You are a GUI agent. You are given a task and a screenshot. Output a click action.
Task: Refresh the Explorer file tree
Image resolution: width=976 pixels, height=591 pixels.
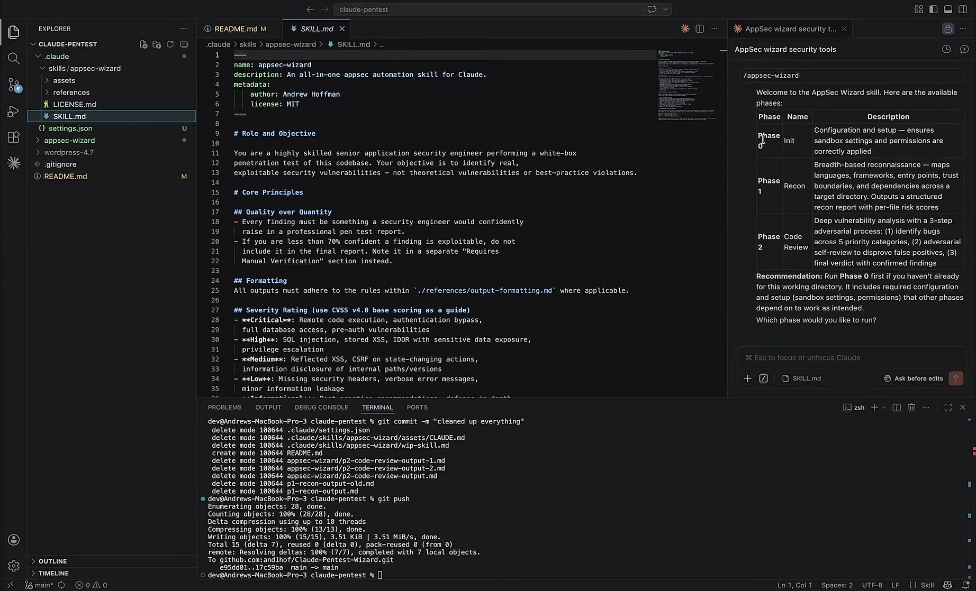pos(170,44)
